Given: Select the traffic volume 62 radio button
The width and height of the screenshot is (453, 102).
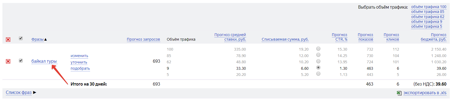Looking at the screenshot, I should pyautogui.click(x=318, y=61).
